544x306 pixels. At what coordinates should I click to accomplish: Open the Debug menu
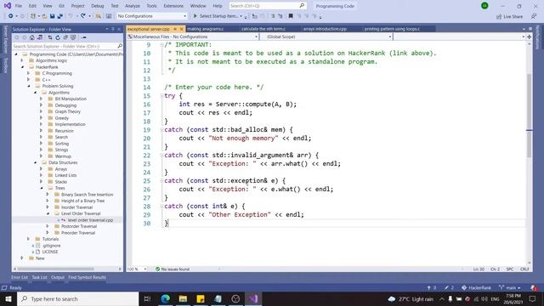pyautogui.click(x=98, y=6)
